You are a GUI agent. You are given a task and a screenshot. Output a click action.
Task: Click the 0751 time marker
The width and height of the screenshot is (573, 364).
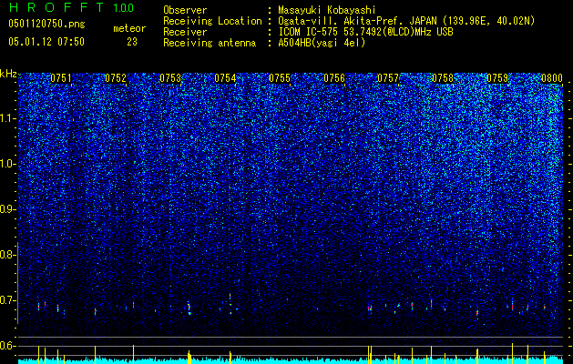61,78
